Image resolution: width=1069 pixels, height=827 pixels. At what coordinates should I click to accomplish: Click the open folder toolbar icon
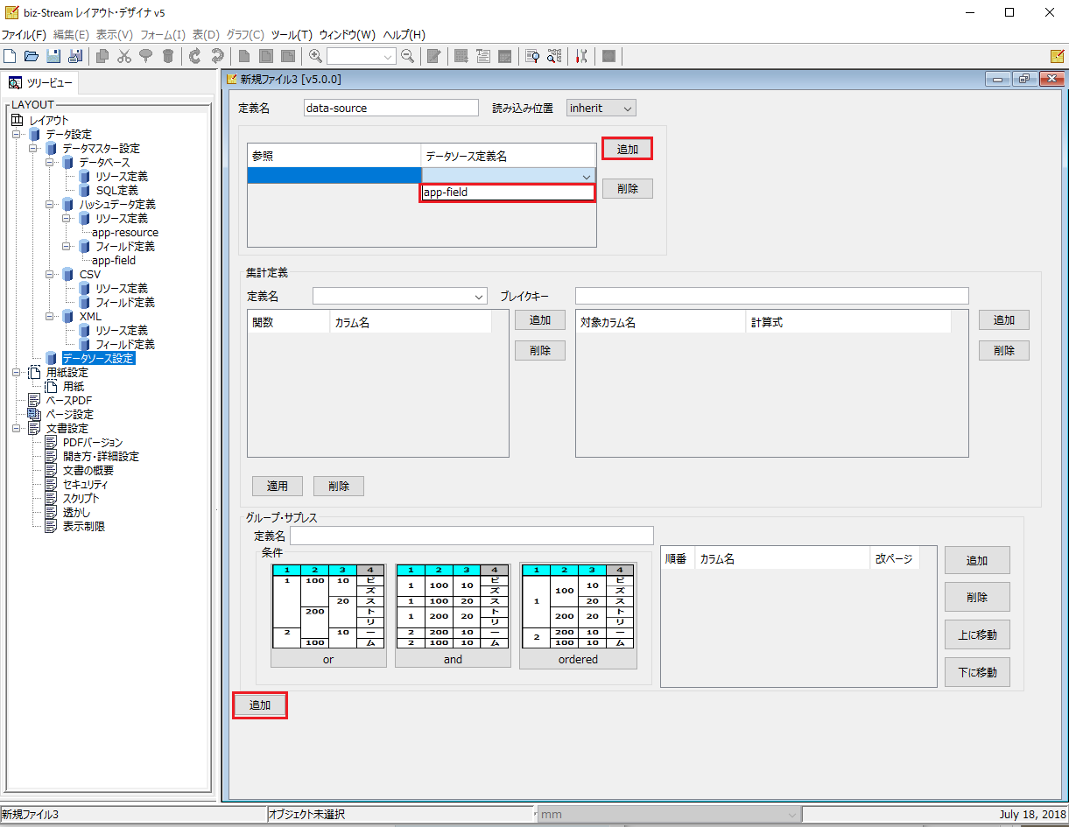(x=32, y=56)
